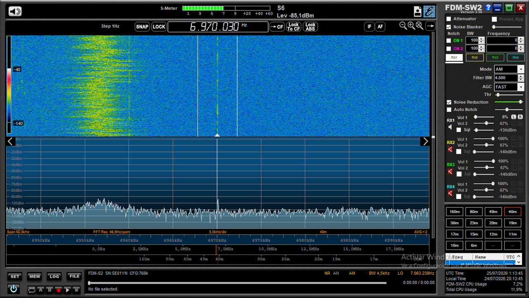
Task: Reset spectrum zoom with the crossed magnifier
Action: click(x=419, y=26)
